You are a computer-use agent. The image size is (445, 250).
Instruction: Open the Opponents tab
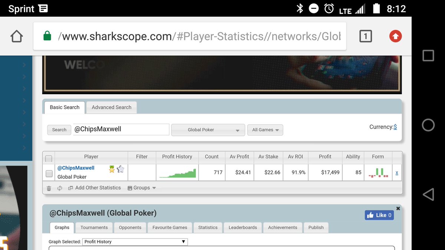(130, 227)
